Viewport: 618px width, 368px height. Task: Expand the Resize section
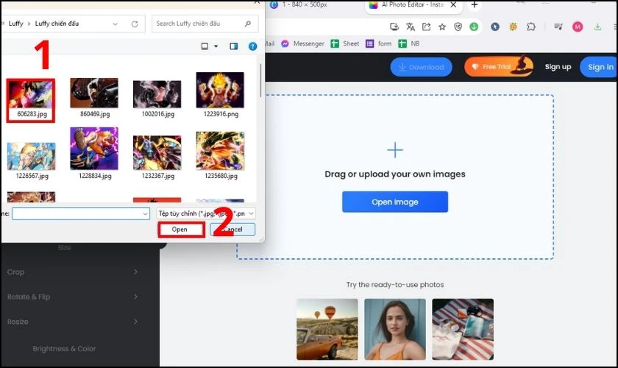point(74,322)
